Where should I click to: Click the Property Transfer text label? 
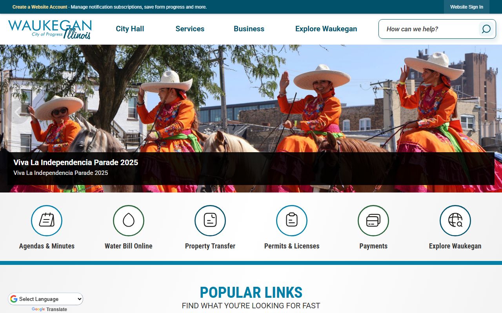pos(210,246)
